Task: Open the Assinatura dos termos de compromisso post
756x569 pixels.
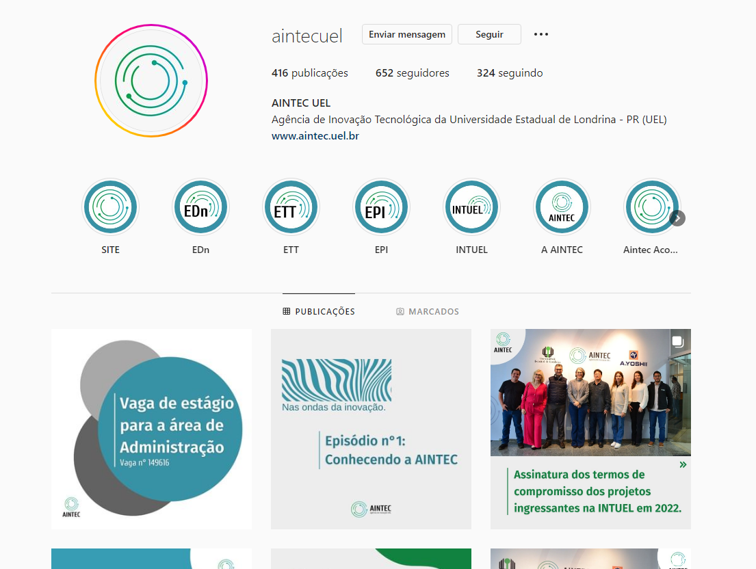Action: pos(590,429)
